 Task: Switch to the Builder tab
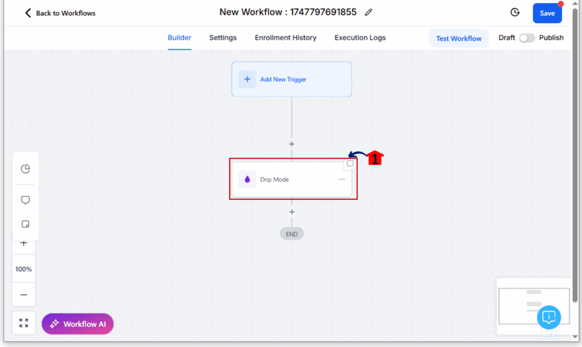point(179,38)
